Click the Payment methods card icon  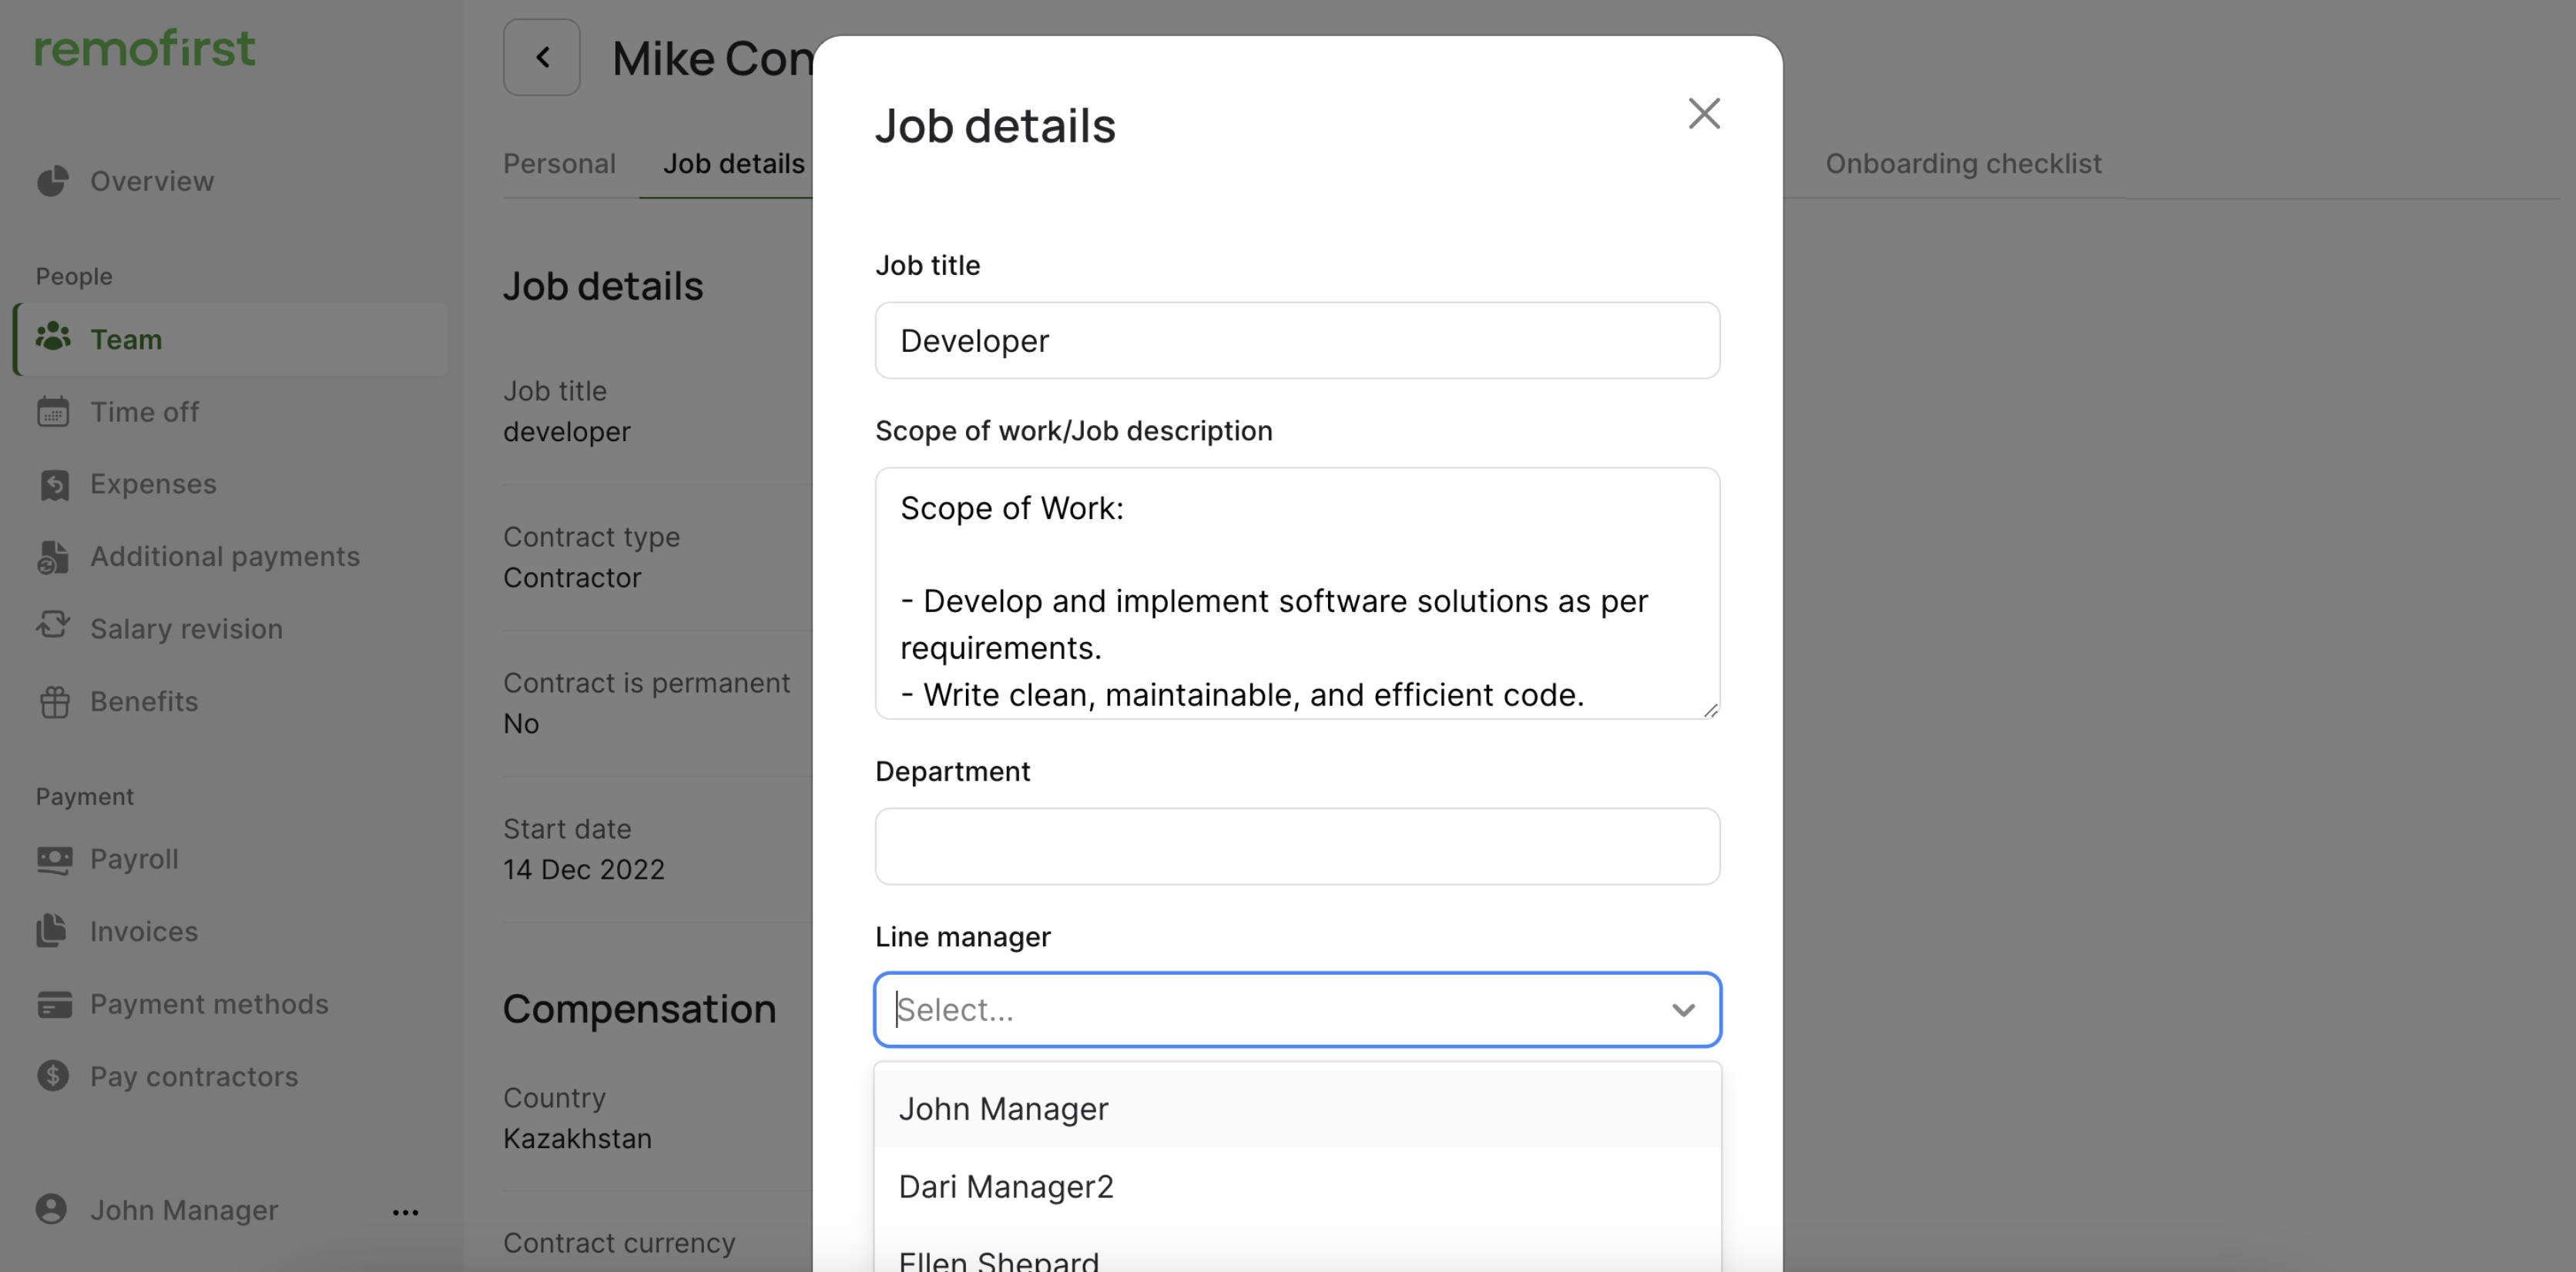(53, 1004)
